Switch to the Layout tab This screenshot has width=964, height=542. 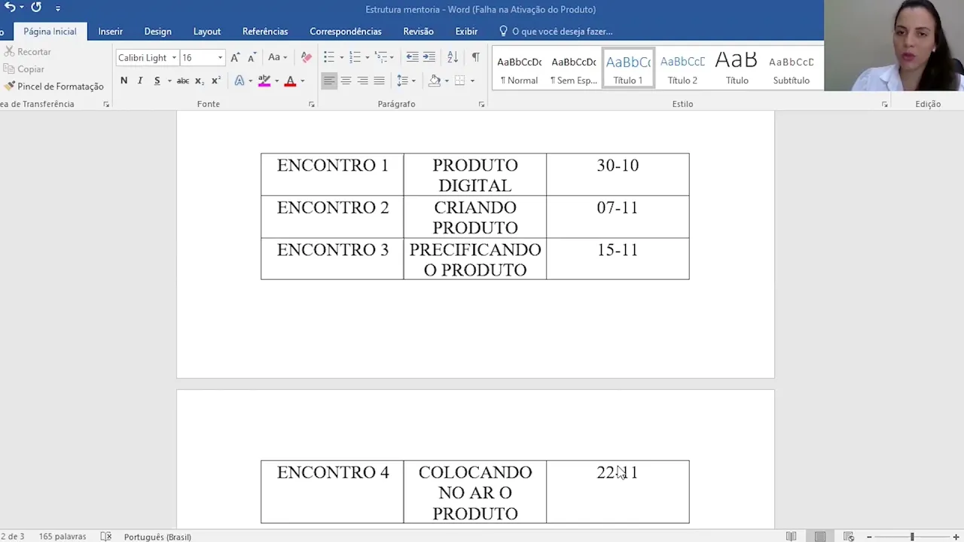coord(206,32)
